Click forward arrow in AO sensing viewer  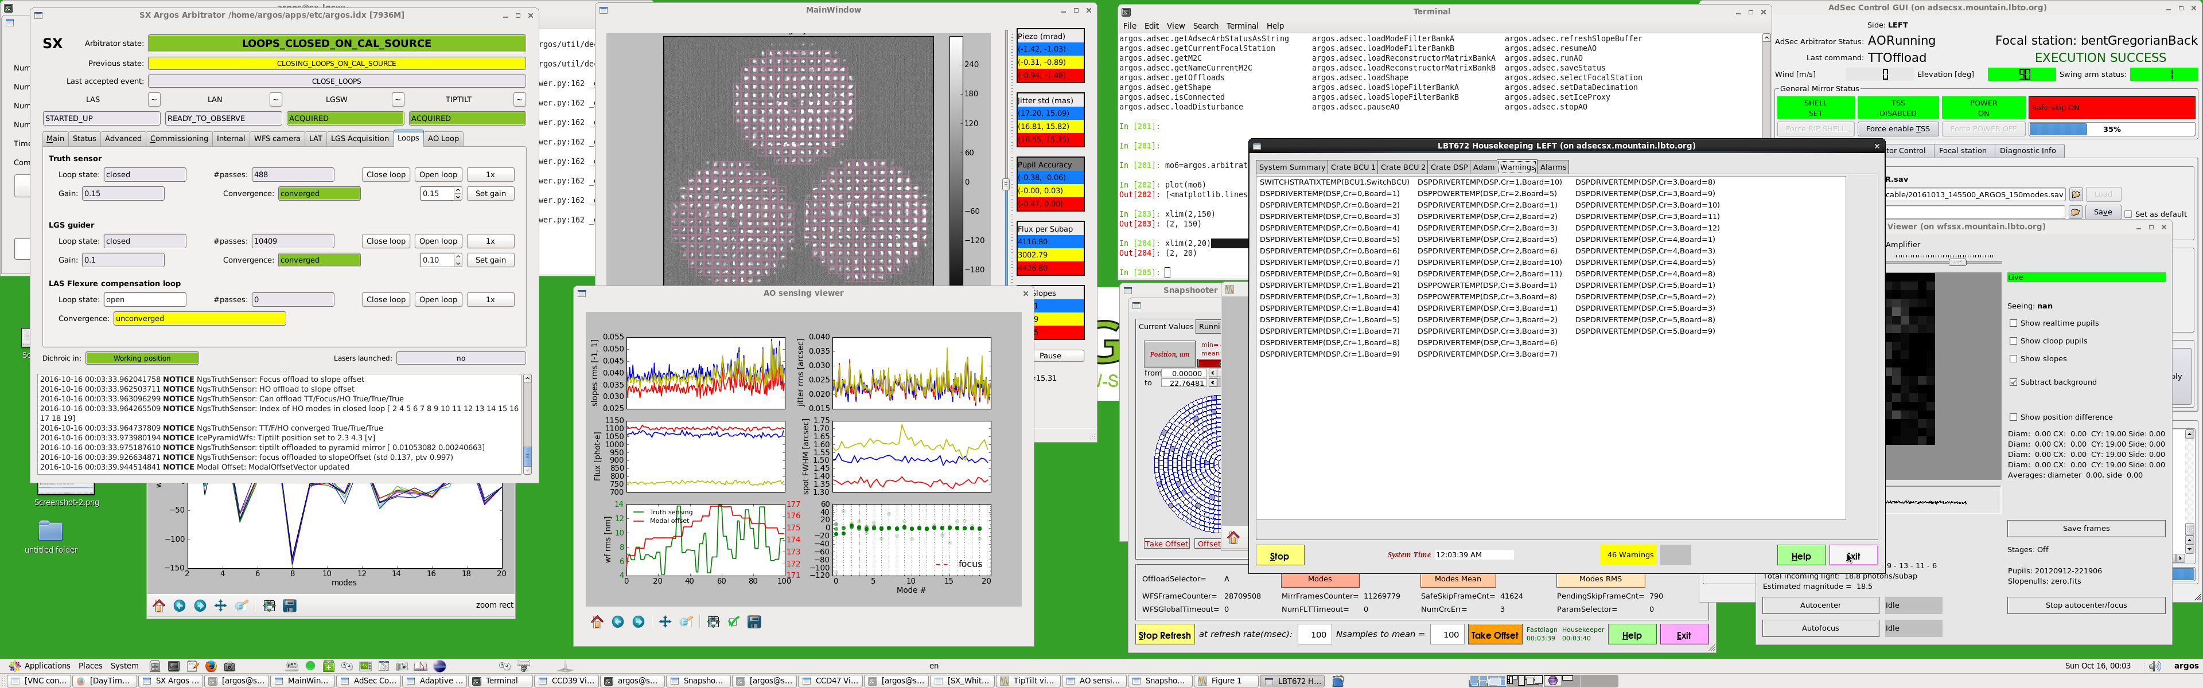click(638, 621)
